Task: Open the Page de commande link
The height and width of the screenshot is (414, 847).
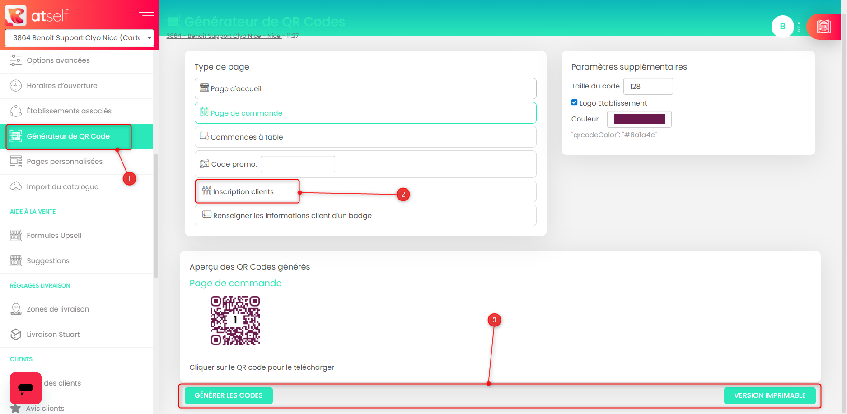Action: (x=235, y=283)
